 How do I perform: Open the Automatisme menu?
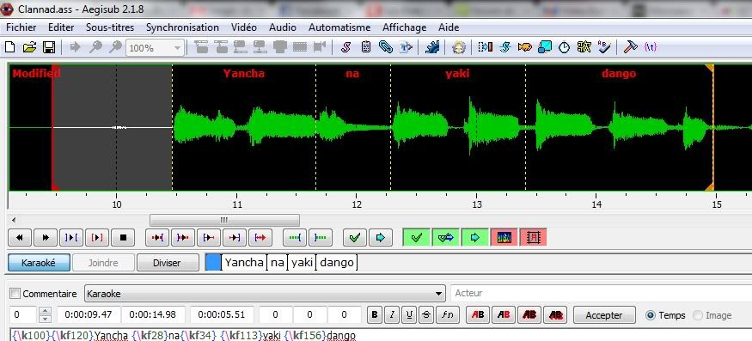[x=339, y=27]
